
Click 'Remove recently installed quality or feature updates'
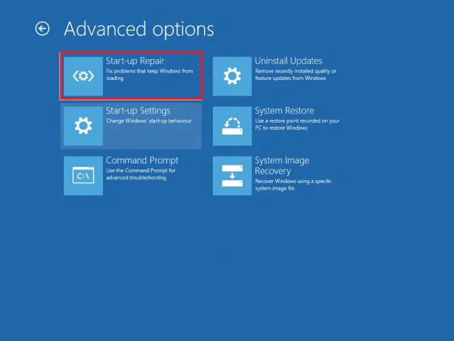(x=295, y=75)
